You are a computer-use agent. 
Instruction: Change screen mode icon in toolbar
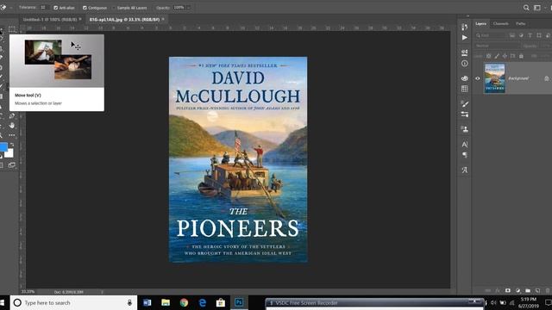click(12, 164)
